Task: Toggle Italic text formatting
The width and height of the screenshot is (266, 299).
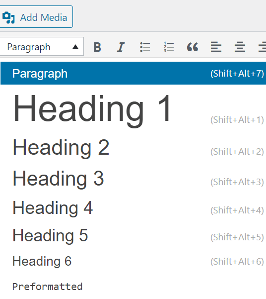Action: click(x=121, y=47)
